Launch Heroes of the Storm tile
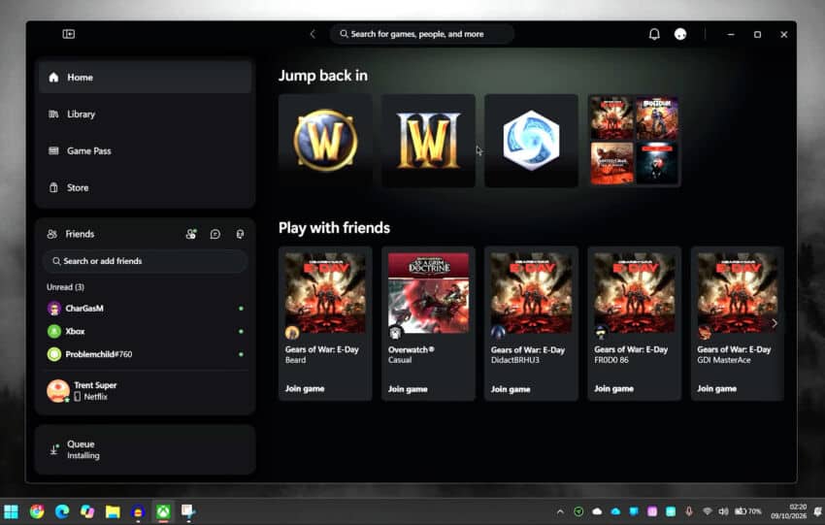This screenshot has height=525, width=825. tap(532, 141)
